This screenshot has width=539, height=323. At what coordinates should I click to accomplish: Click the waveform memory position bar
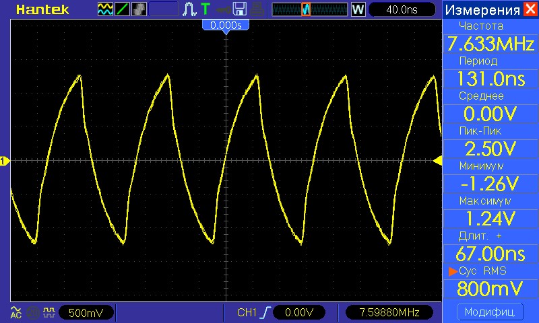pos(310,9)
